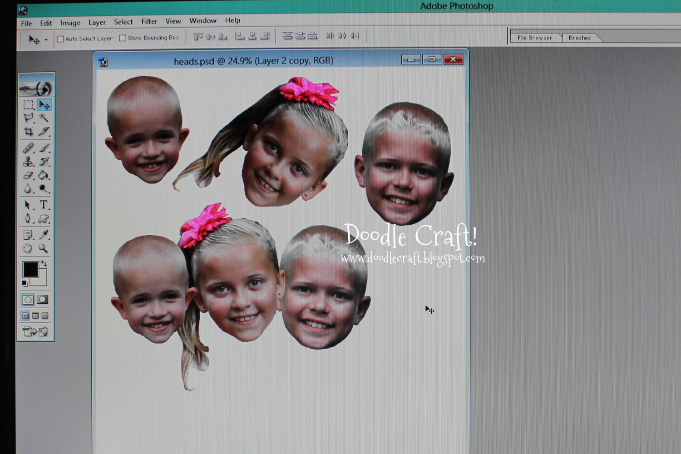681x454 pixels.
Task: Open the Filter menu
Action: 149,21
